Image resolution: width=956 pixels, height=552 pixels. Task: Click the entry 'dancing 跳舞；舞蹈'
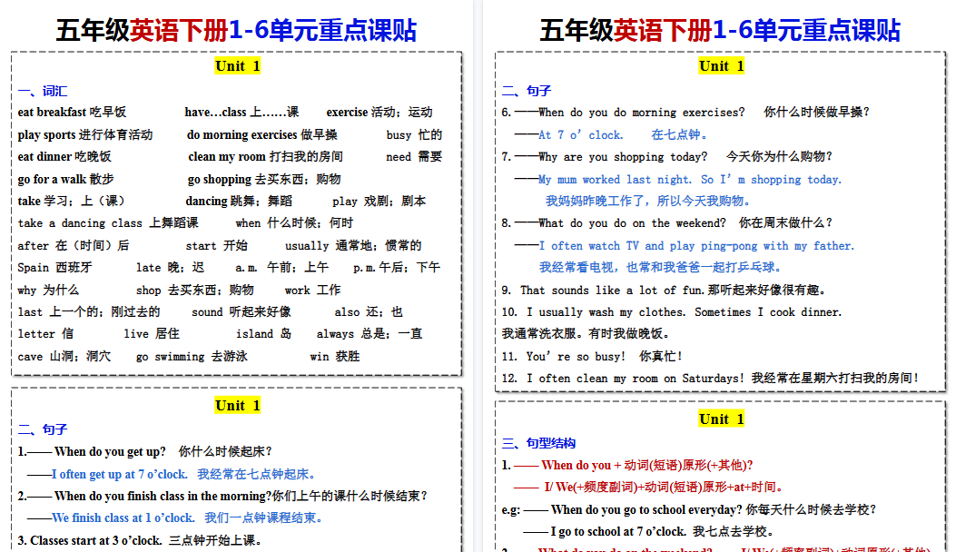pyautogui.click(x=239, y=202)
